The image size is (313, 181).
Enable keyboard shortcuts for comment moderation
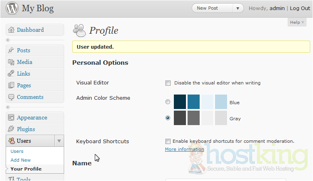[x=168, y=142]
